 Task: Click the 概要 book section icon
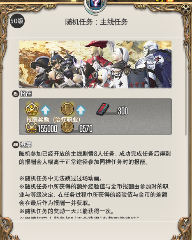tap(16, 145)
